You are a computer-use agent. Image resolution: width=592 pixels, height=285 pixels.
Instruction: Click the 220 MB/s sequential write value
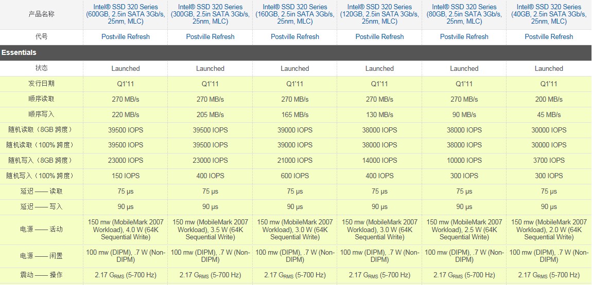pyautogui.click(x=126, y=115)
